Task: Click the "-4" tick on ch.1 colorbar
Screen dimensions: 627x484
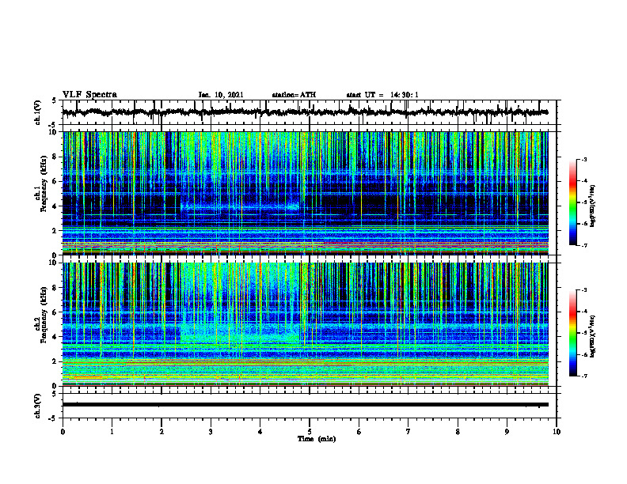Action: 584,181
